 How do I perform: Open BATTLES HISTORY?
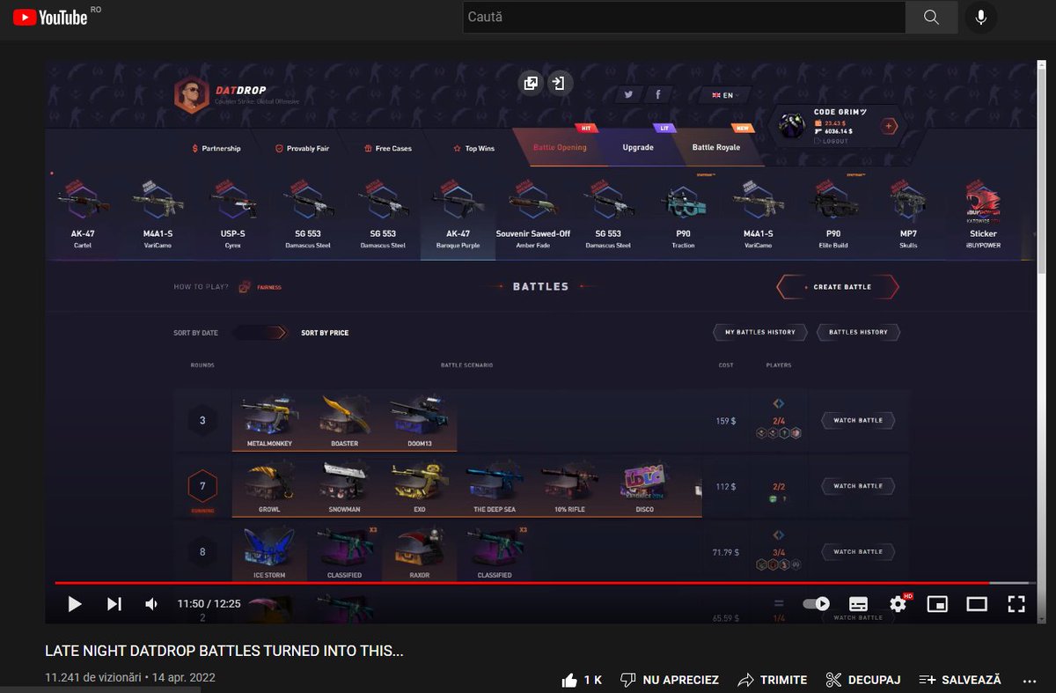tap(858, 332)
